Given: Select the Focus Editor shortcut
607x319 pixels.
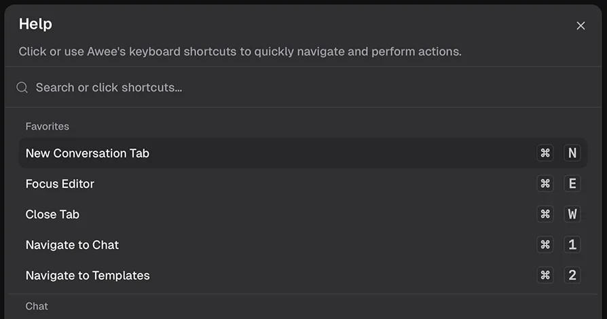Looking at the screenshot, I should 60,184.
